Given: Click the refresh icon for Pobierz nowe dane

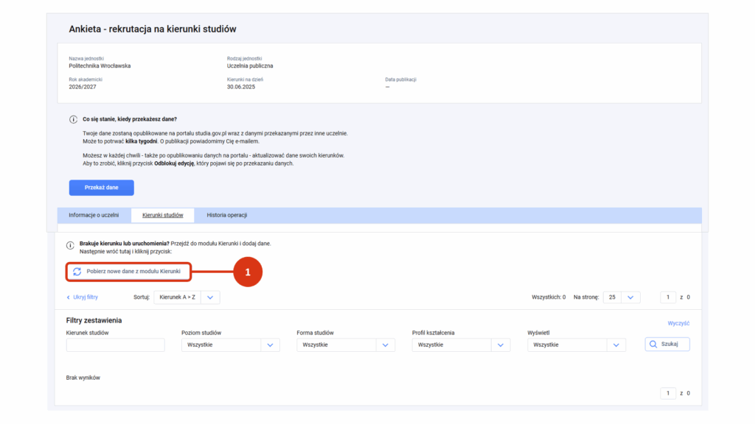Looking at the screenshot, I should click(x=77, y=272).
